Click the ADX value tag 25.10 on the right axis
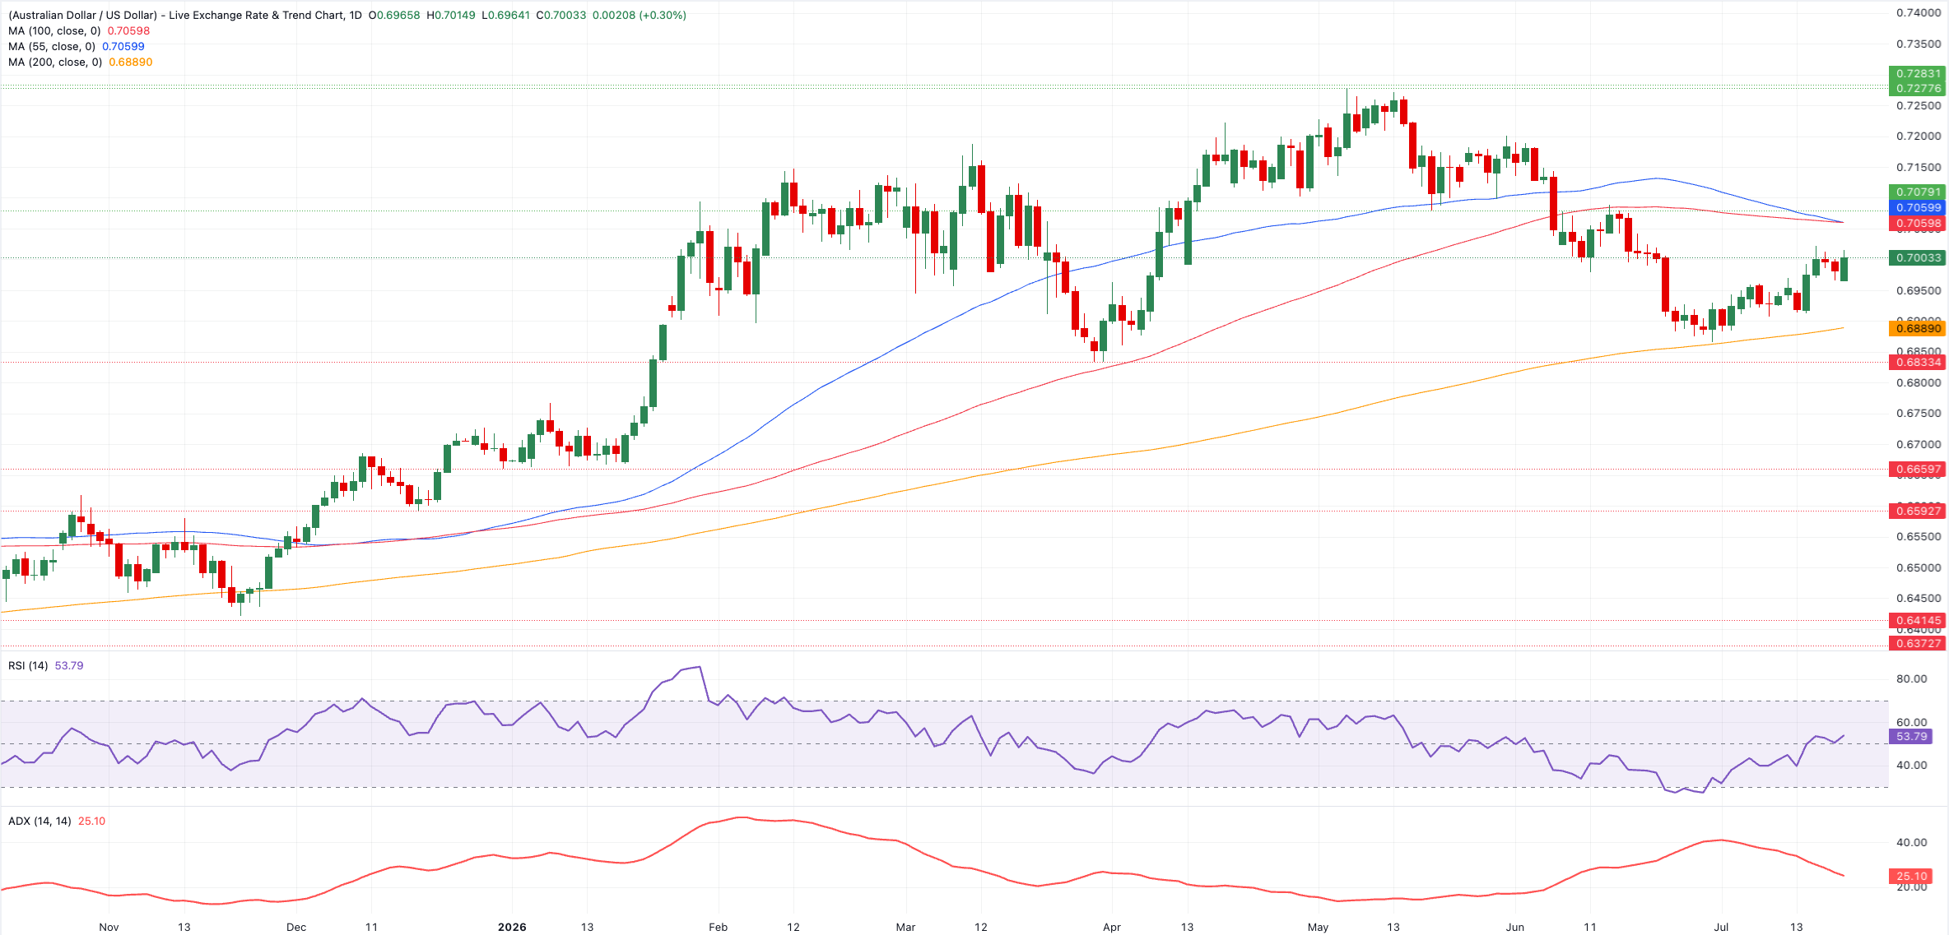This screenshot has width=1949, height=935. click(1911, 876)
